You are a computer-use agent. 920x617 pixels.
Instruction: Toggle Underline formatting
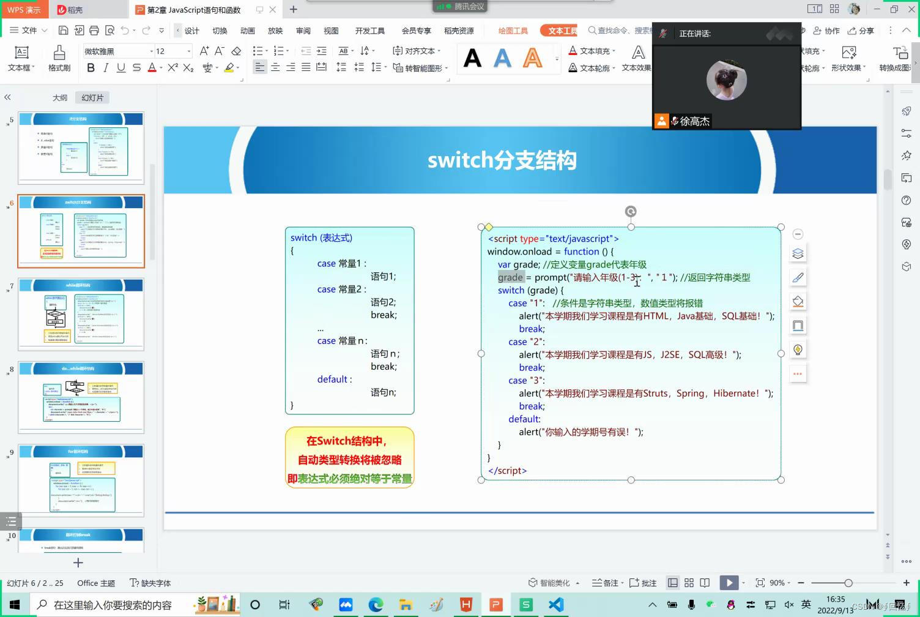pos(121,67)
